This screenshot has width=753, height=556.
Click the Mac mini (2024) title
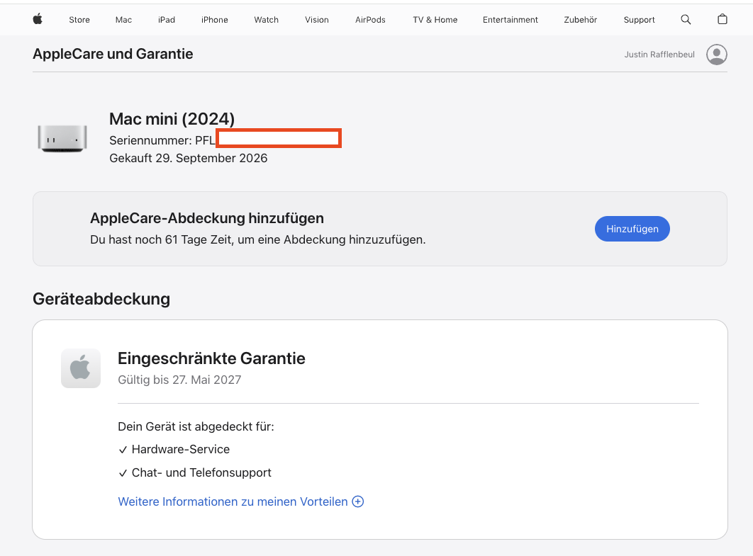tap(172, 118)
